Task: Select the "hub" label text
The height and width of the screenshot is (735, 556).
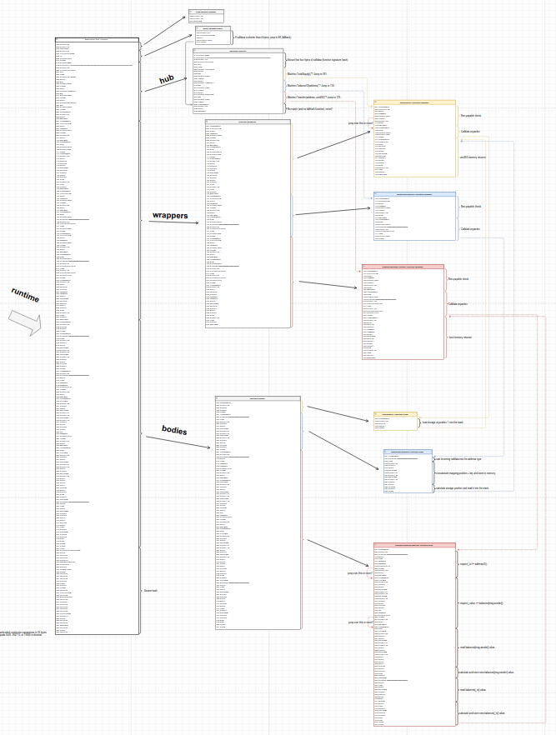Action: [x=167, y=80]
